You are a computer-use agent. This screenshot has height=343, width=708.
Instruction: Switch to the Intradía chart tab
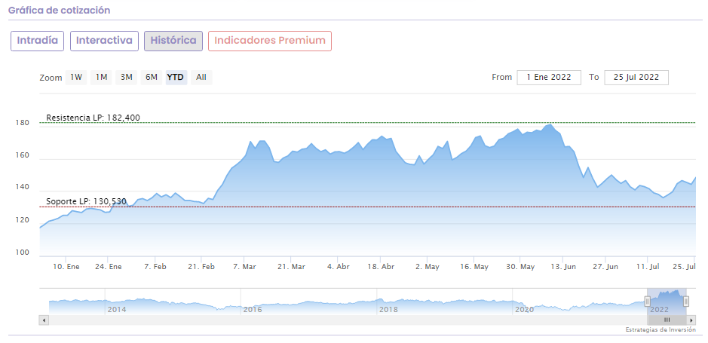[37, 41]
